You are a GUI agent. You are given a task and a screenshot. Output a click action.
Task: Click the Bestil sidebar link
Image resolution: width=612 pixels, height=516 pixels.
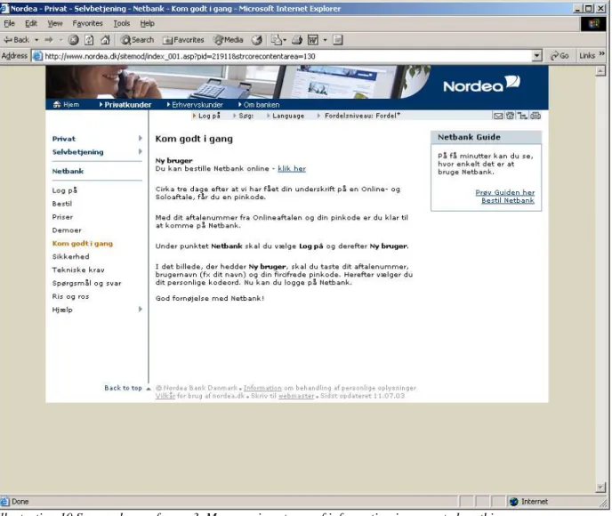click(62, 204)
